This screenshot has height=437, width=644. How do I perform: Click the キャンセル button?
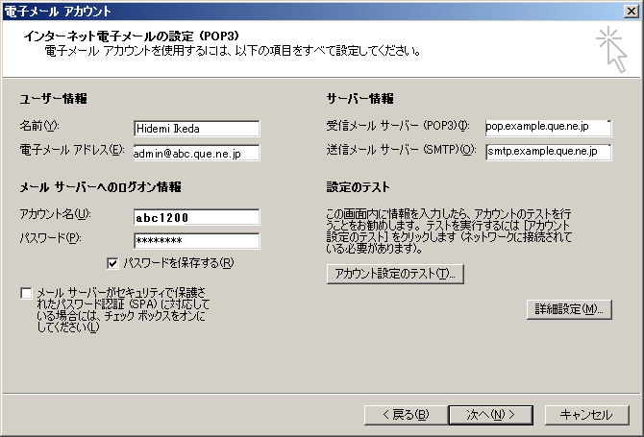pos(587,415)
